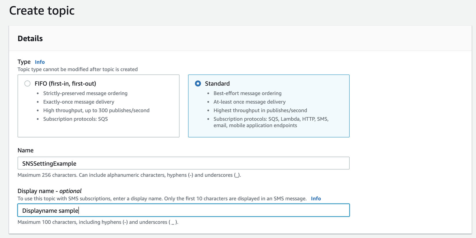Screen dimensions: 476x238
Task: Click the "Maximum 256 characters" hint text
Action: (129, 175)
